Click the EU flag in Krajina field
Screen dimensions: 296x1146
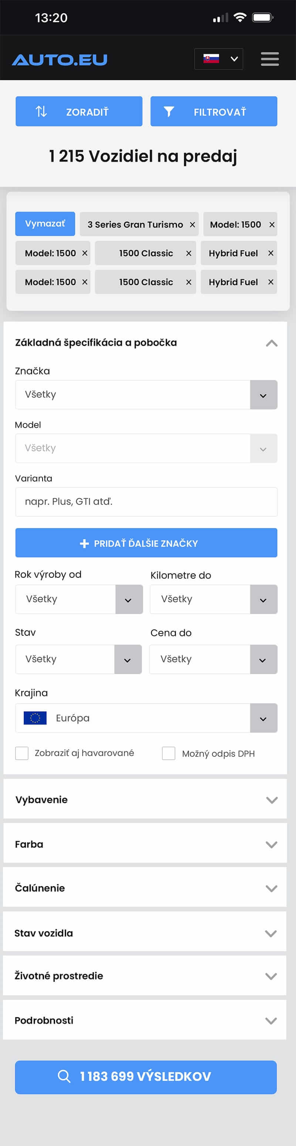click(x=35, y=718)
